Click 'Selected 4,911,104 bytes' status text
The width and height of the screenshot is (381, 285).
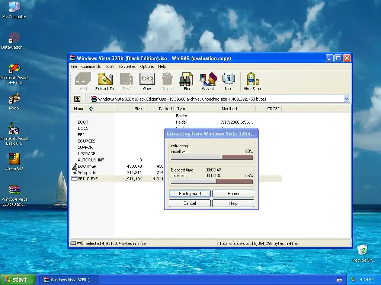[115, 243]
